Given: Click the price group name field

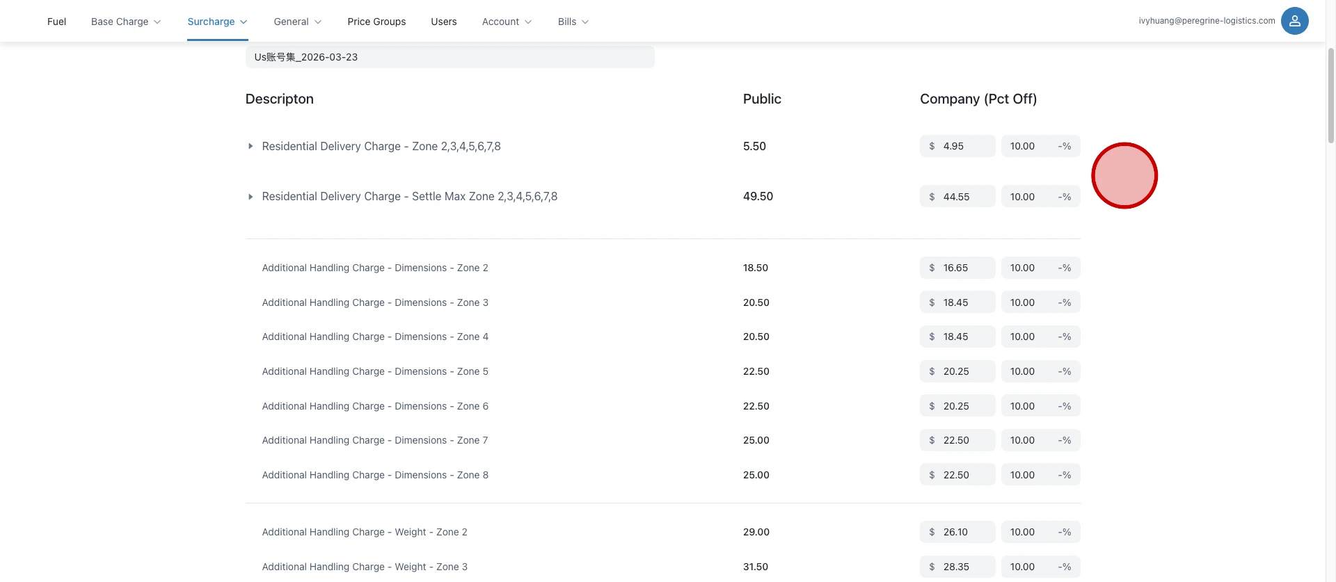Looking at the screenshot, I should click(x=450, y=57).
